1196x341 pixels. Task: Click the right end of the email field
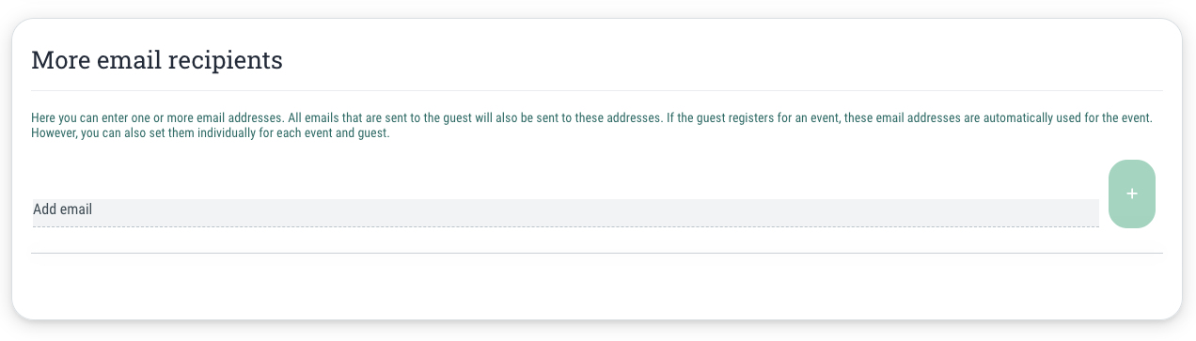1081,212
